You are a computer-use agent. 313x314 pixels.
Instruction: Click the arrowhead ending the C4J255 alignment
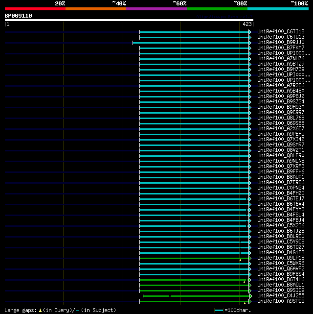coord(251,296)
